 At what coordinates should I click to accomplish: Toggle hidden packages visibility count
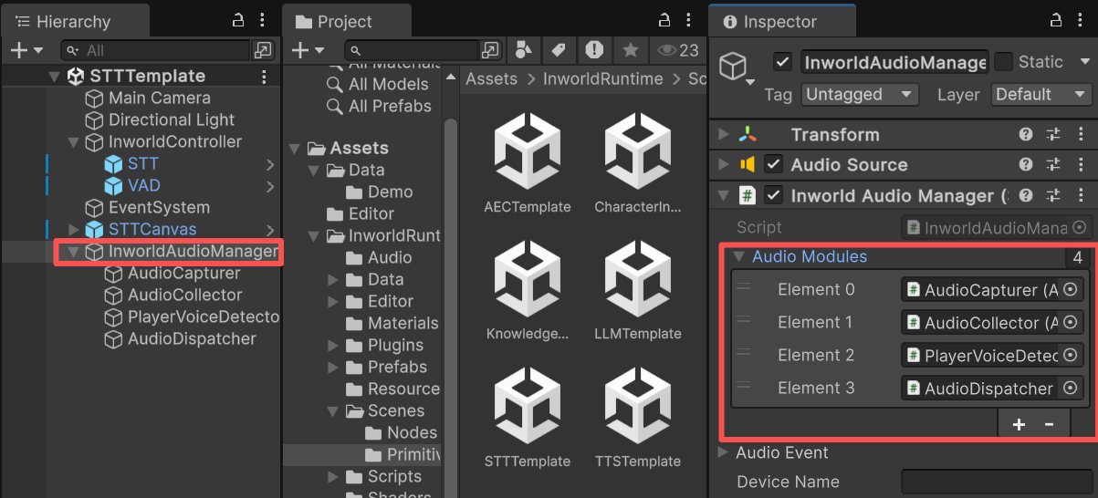point(677,50)
